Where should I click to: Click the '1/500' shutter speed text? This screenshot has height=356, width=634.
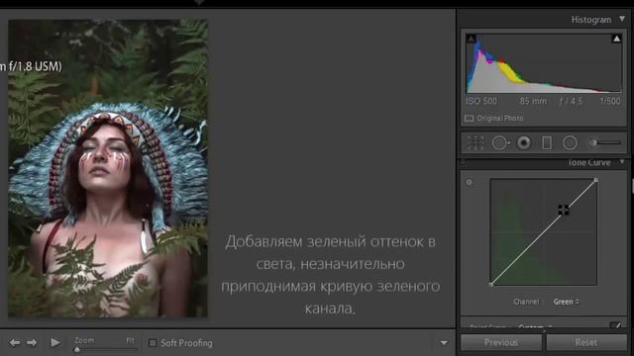610,101
